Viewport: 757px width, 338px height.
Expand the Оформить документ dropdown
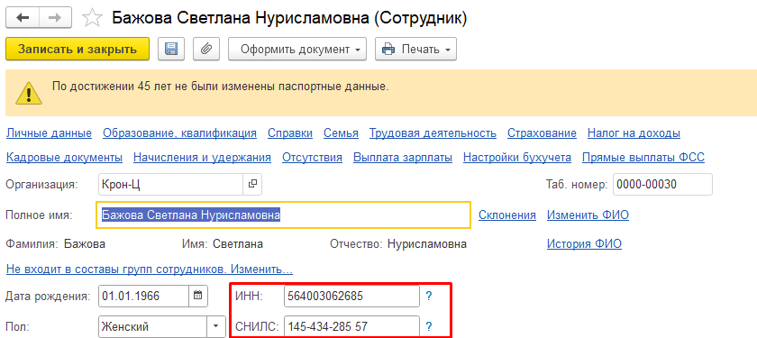coord(297,50)
